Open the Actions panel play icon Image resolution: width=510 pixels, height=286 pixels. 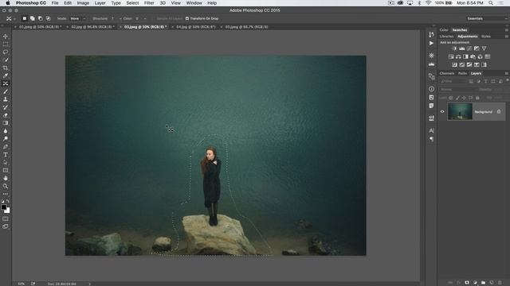[x=432, y=43]
